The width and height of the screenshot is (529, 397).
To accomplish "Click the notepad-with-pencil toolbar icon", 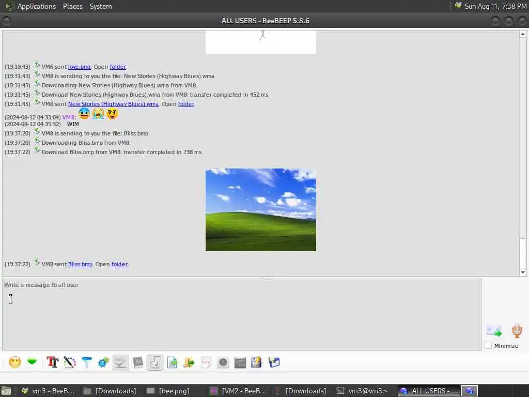I will (x=256, y=362).
